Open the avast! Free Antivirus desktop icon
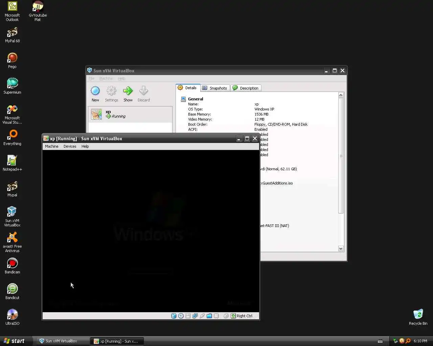Screen dimensions: 433x346 coord(12,242)
